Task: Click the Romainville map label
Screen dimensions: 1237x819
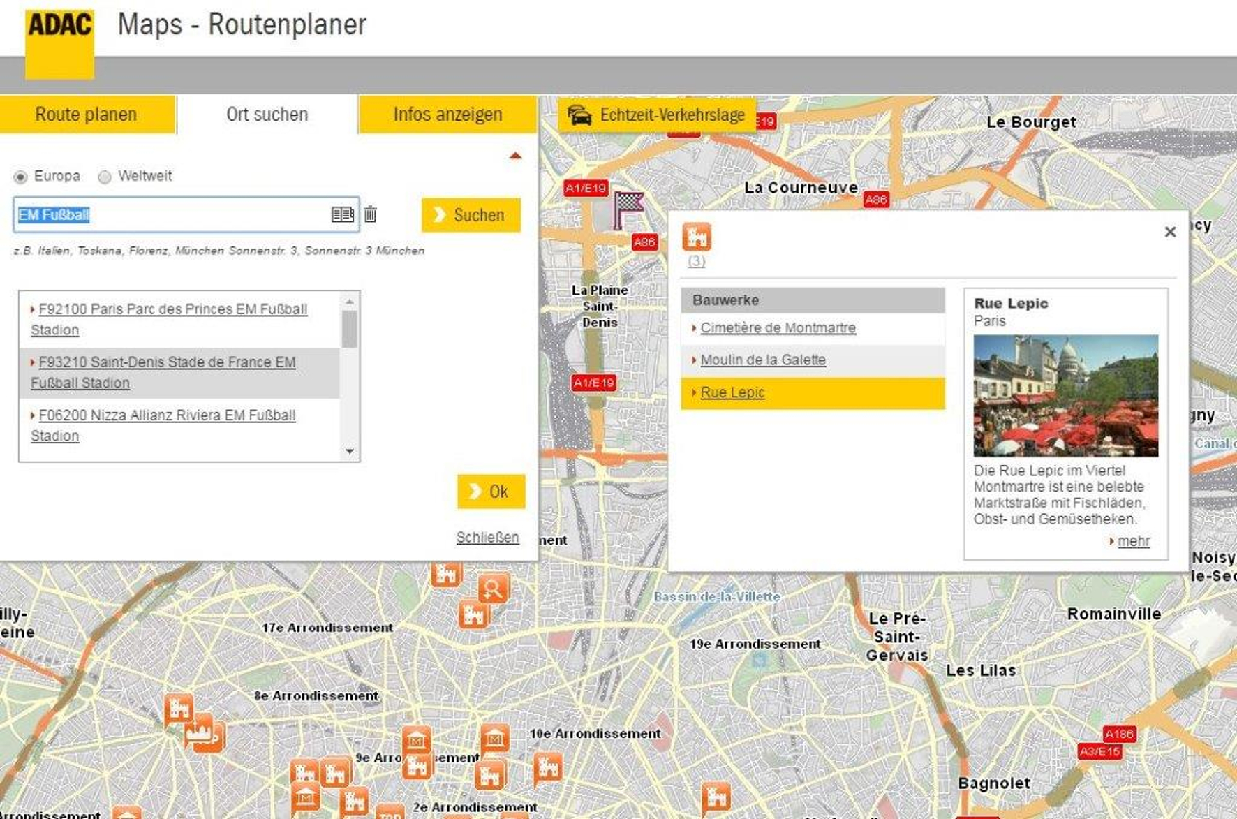Action: pyautogui.click(x=1113, y=614)
